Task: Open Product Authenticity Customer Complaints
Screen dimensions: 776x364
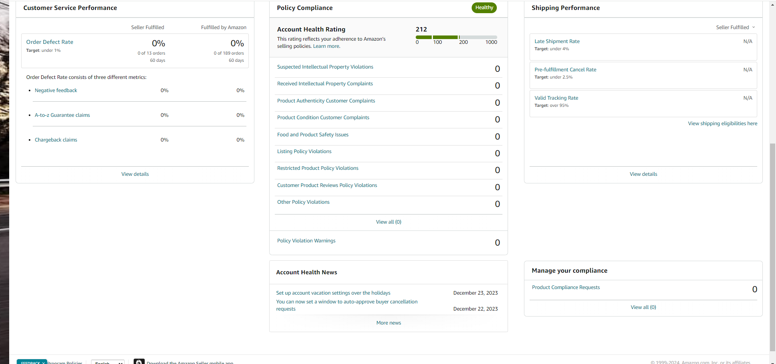Action: pyautogui.click(x=326, y=101)
